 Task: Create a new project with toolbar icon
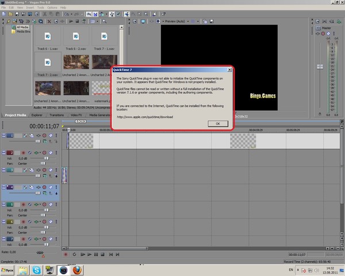[x=4, y=14]
